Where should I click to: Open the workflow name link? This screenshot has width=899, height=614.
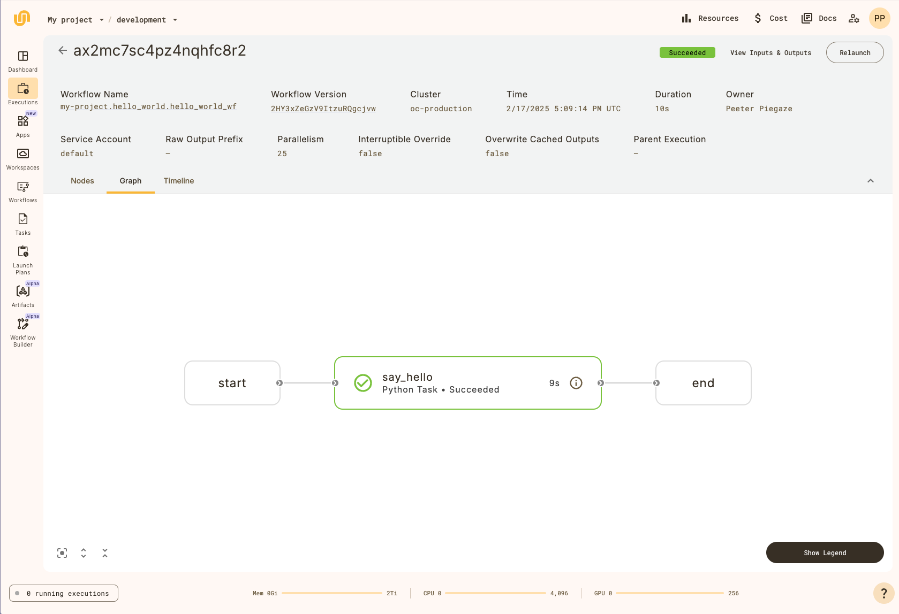coord(148,107)
